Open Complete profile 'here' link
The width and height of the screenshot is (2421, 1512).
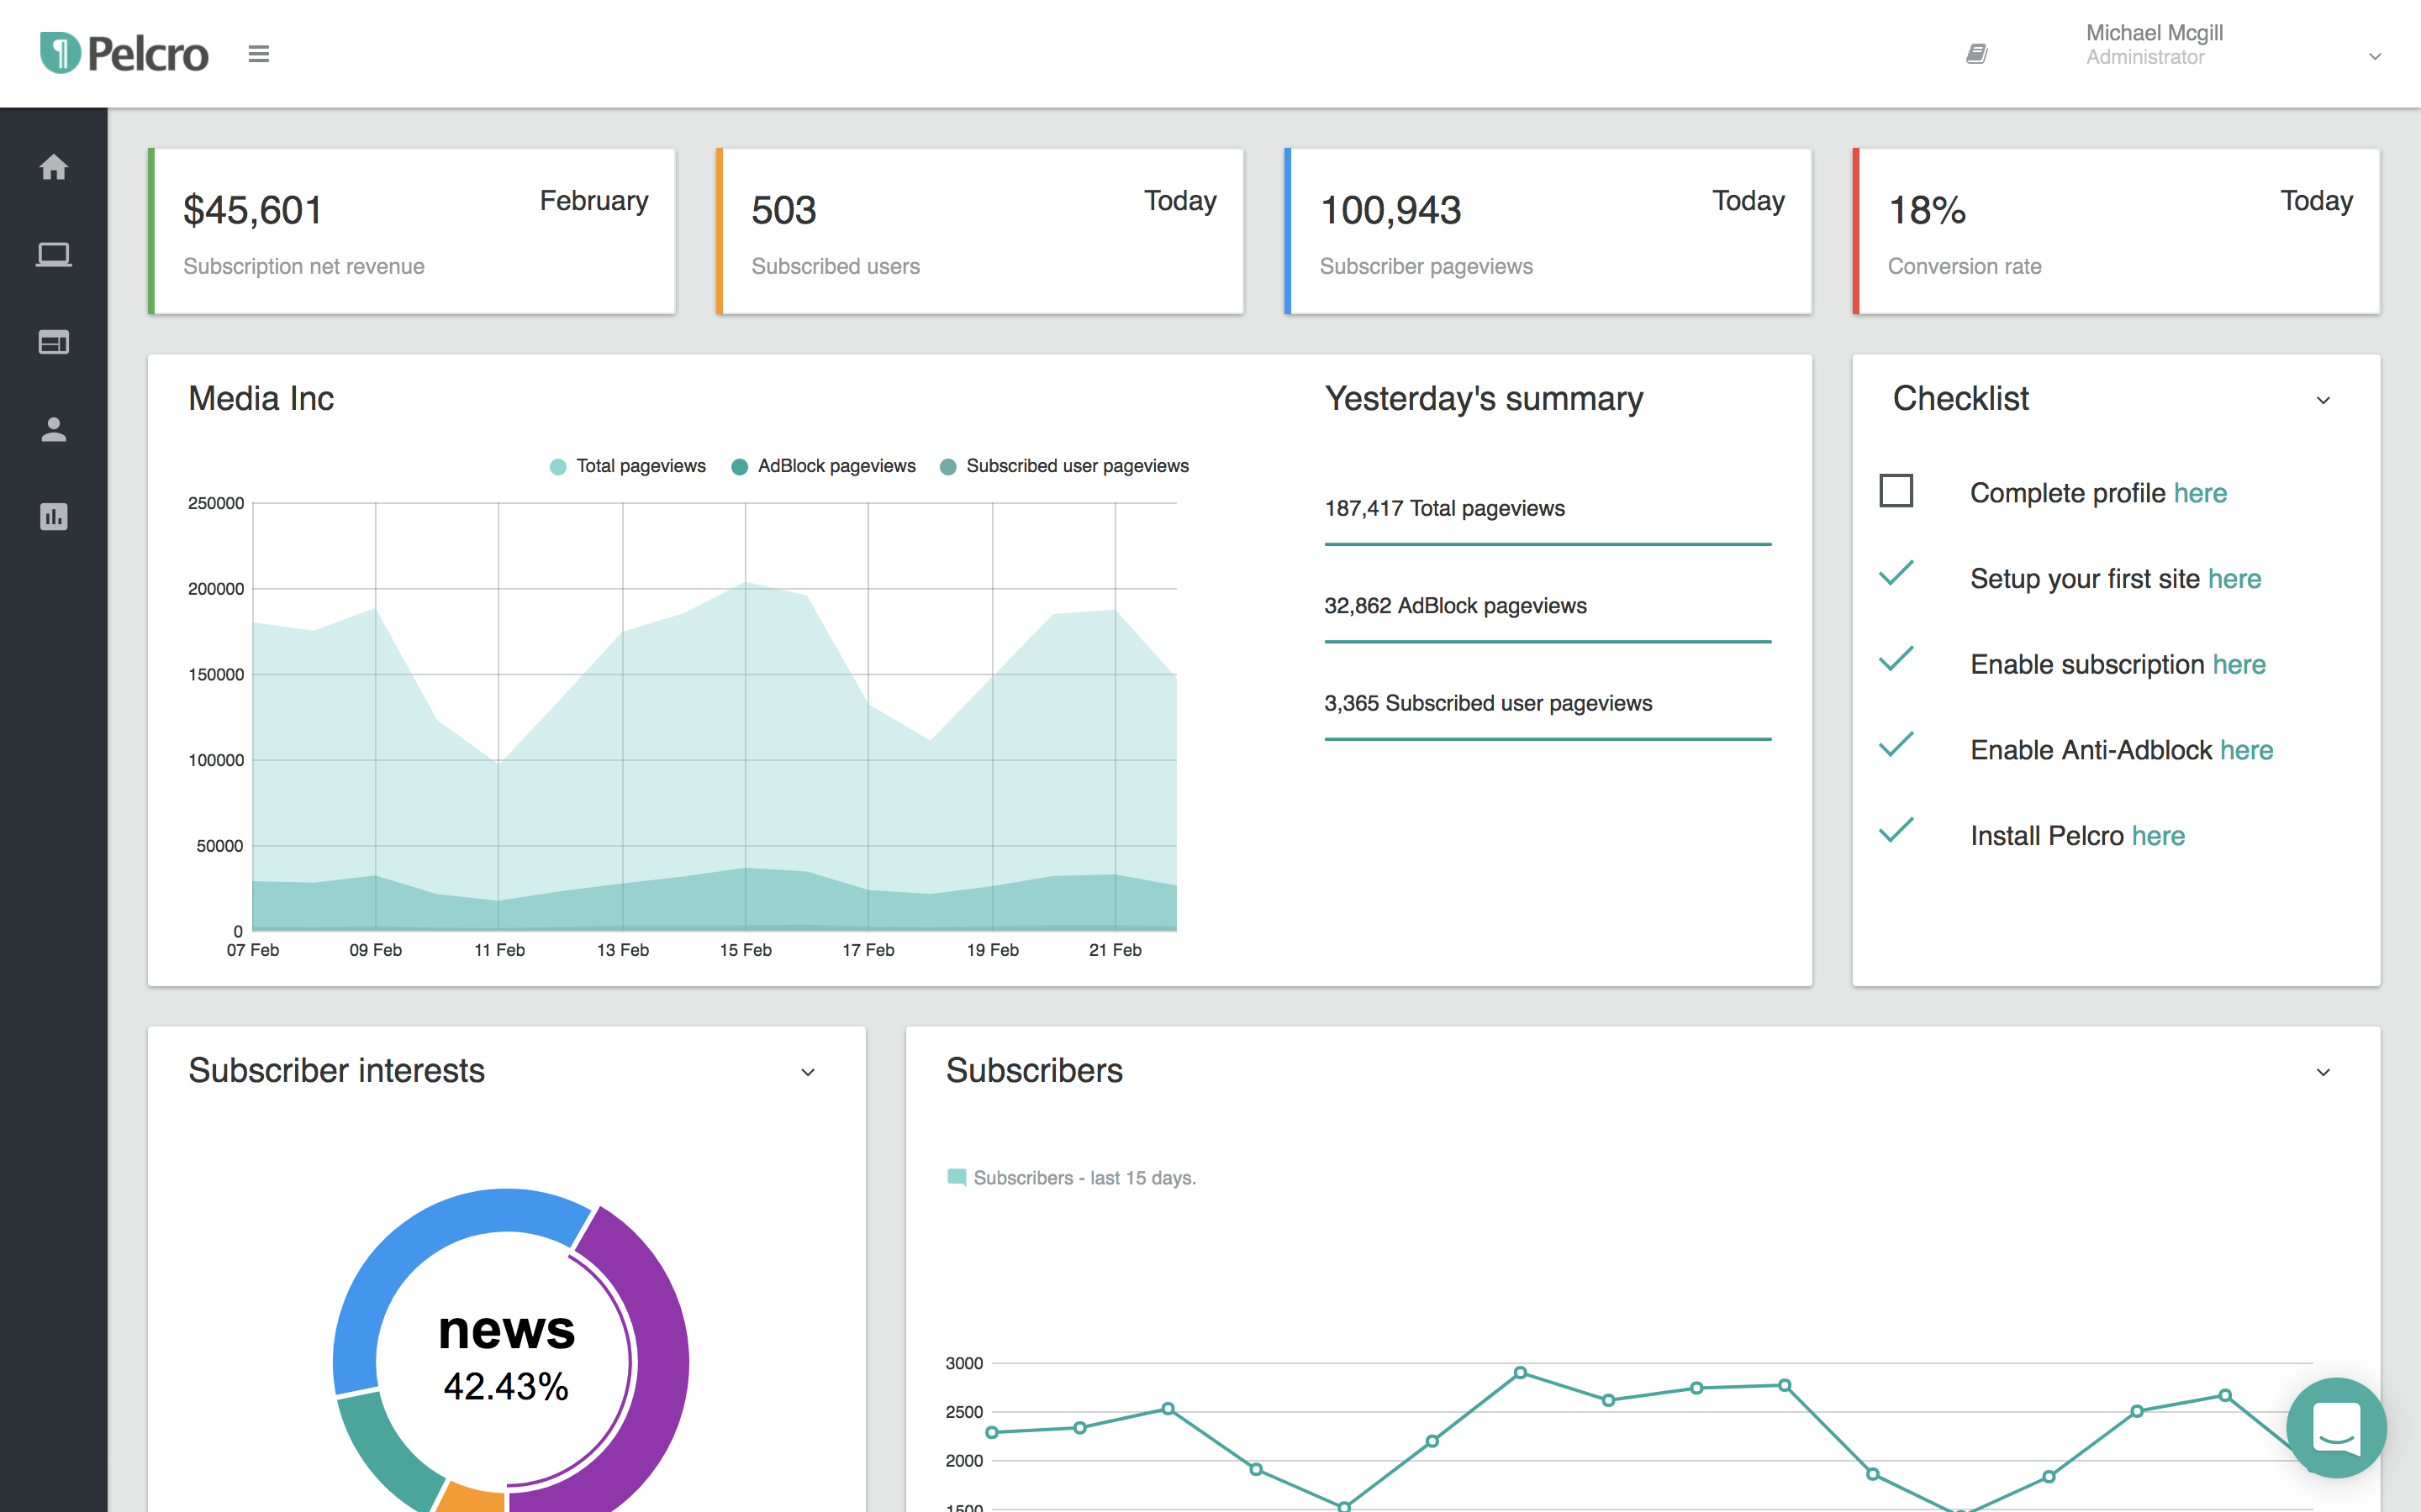click(2200, 493)
